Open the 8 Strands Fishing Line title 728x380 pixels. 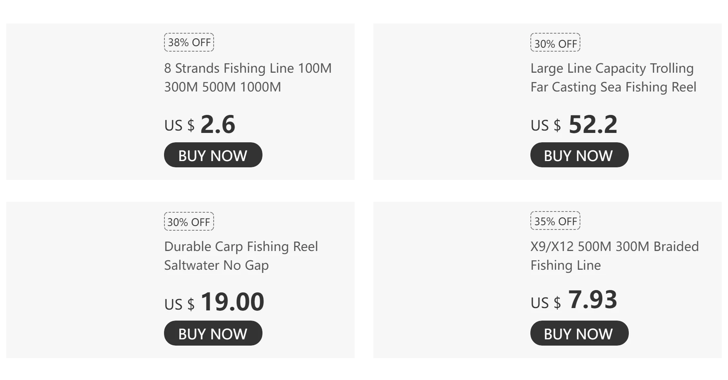click(248, 77)
